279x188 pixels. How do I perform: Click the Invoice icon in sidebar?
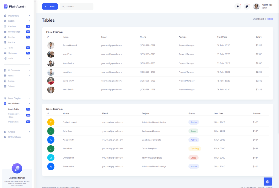point(5,42)
